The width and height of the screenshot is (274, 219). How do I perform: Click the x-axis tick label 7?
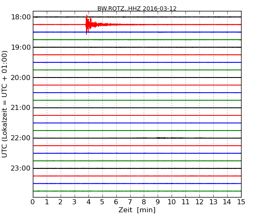[130, 202]
